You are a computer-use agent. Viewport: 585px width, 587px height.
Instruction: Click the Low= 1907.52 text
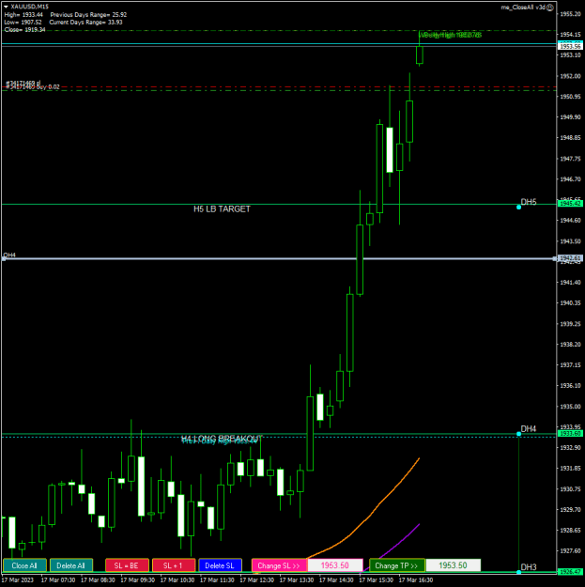(x=23, y=23)
